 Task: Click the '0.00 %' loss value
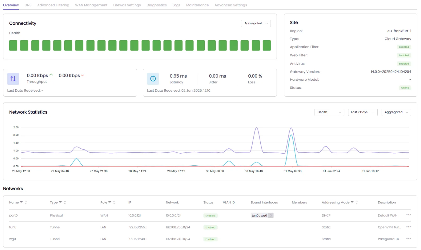pyautogui.click(x=255, y=76)
